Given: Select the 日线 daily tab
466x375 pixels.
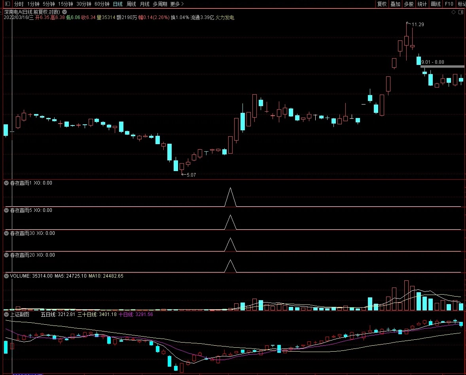Looking at the screenshot, I should (x=118, y=4).
